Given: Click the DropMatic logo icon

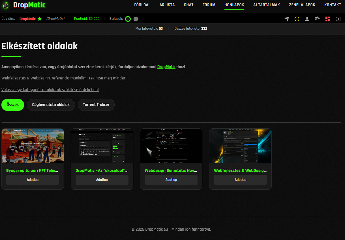Looking at the screenshot, I should tap(6, 5).
